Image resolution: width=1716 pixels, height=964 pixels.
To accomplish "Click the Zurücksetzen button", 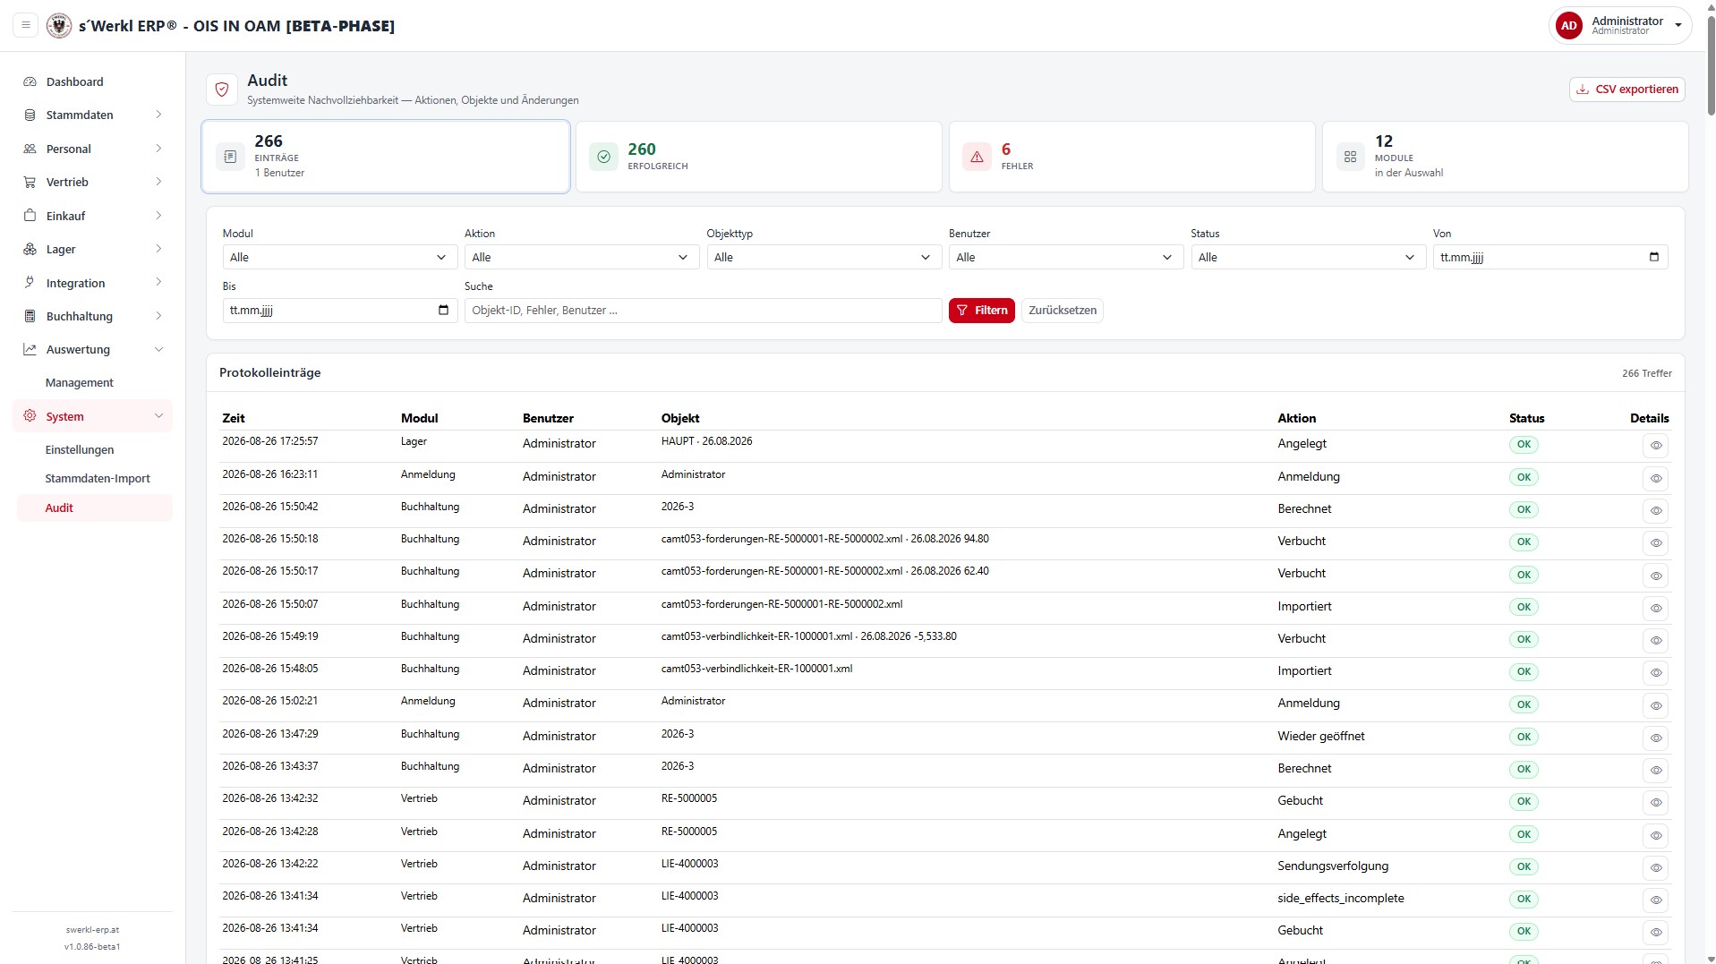I will click(x=1062, y=310).
